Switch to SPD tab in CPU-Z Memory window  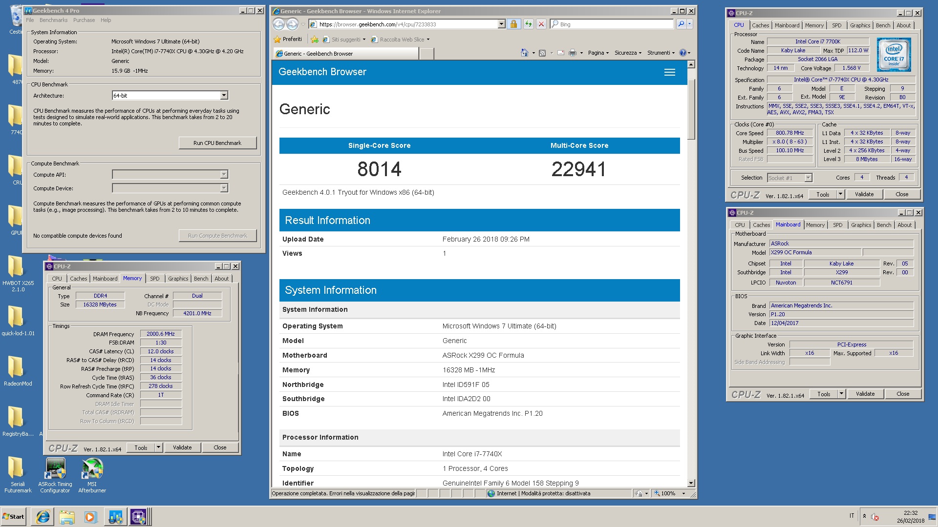click(x=154, y=279)
